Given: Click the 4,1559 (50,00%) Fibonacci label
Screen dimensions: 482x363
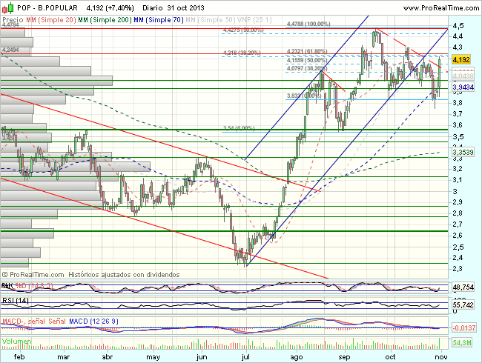Looking at the screenshot, I should click(307, 60).
